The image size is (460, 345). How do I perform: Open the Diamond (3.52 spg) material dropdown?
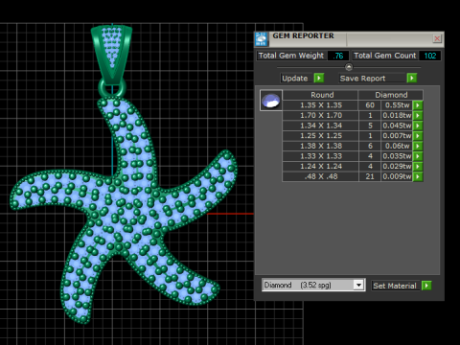(359, 285)
